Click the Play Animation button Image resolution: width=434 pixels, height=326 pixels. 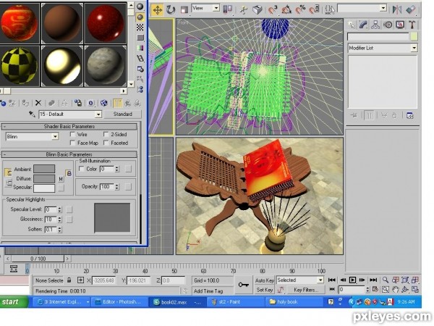click(352, 280)
